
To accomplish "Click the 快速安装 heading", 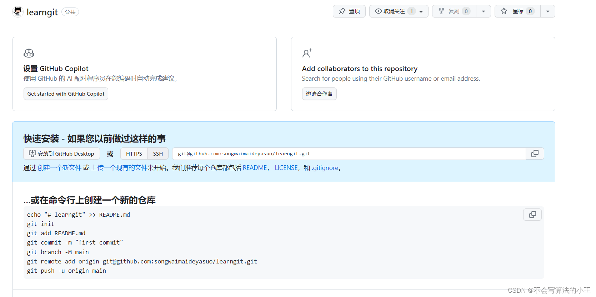I will click(x=95, y=139).
